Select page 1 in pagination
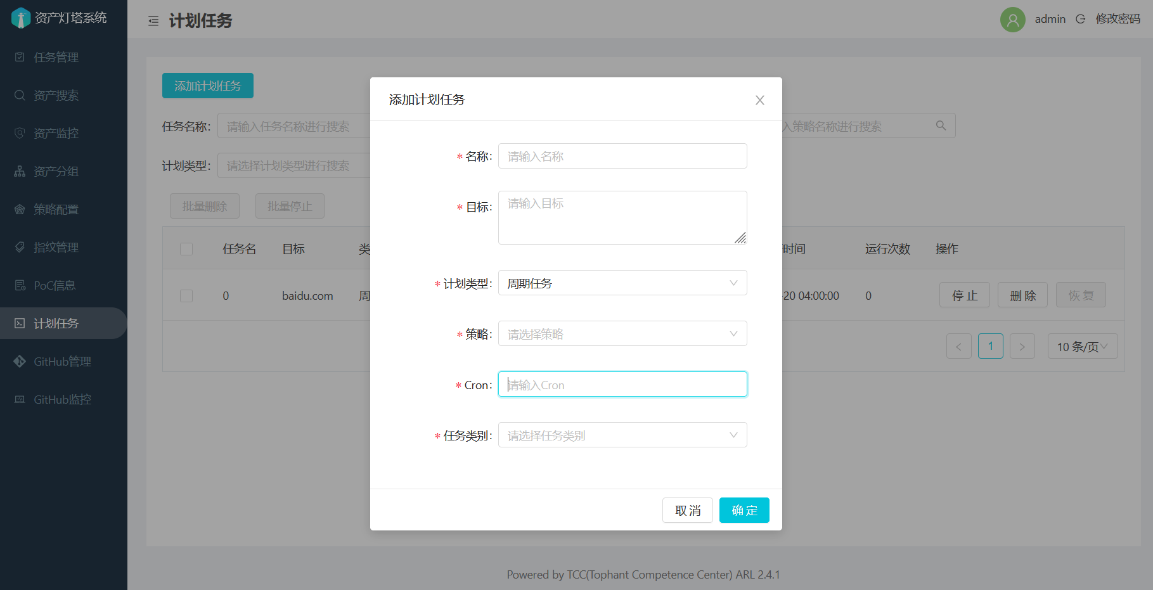This screenshot has height=590, width=1153. [991, 346]
